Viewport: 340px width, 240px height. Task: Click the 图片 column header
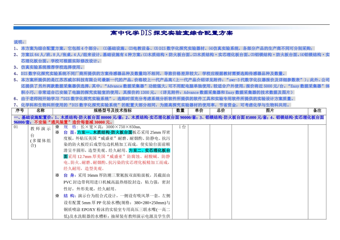click(x=270, y=111)
